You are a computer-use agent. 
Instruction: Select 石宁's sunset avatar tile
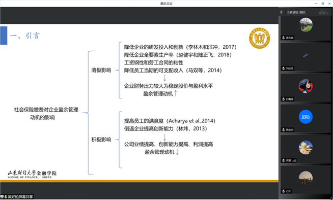coord(306,178)
